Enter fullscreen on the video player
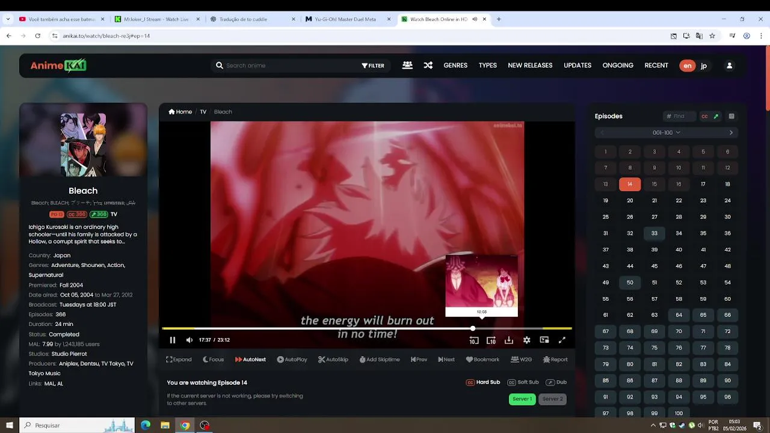The image size is (770, 433). click(562, 340)
